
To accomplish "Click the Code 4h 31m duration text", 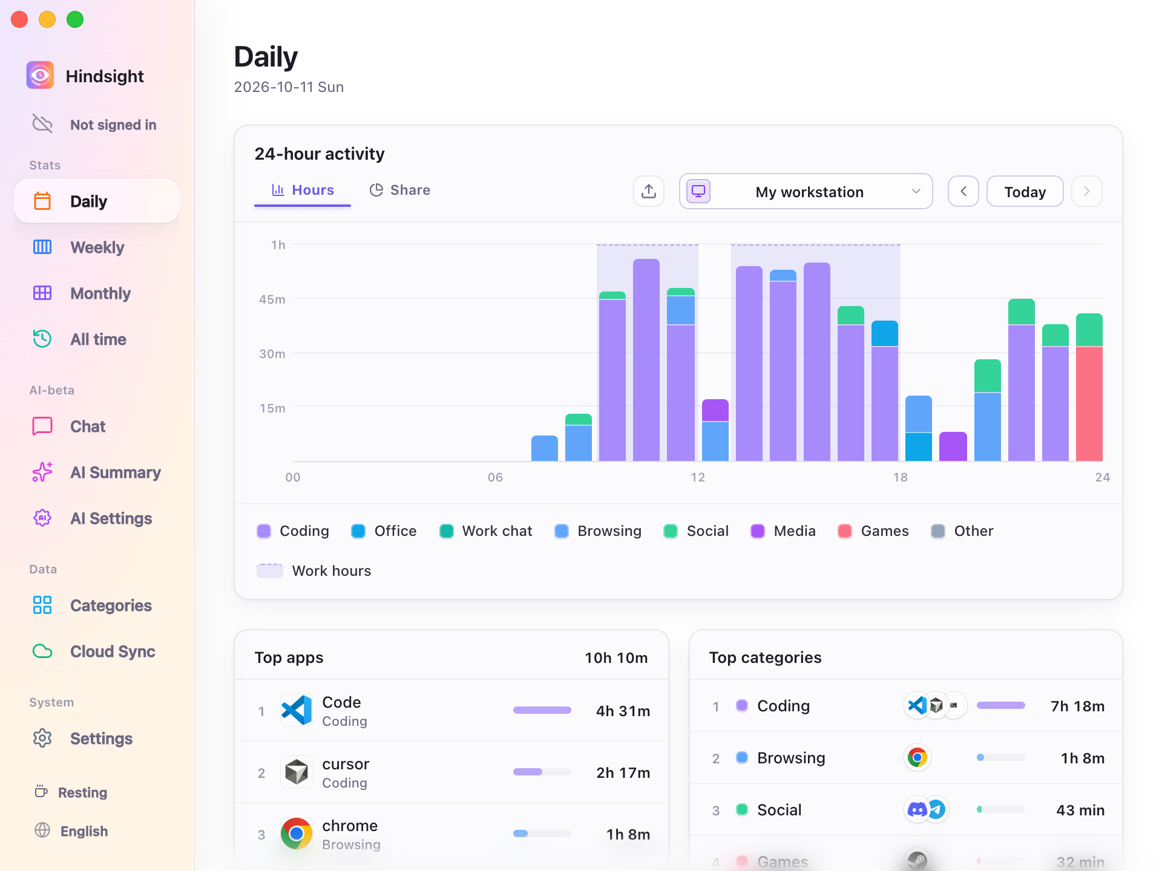I will coord(623,711).
